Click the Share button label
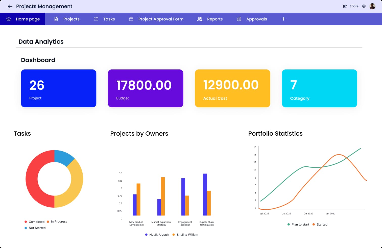 coord(354,6)
